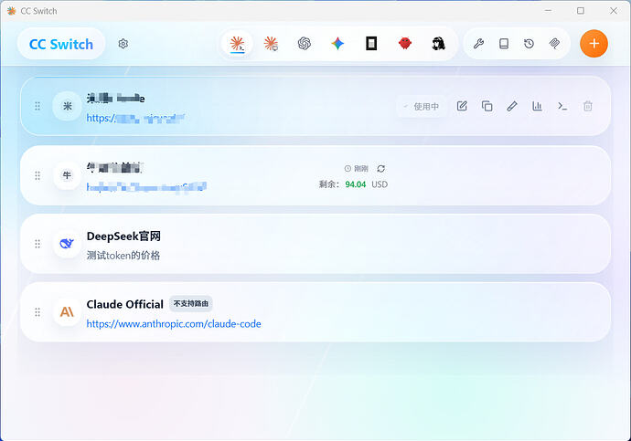Open settings via the gear icon
Viewport: 631px width, 441px height.
(123, 44)
